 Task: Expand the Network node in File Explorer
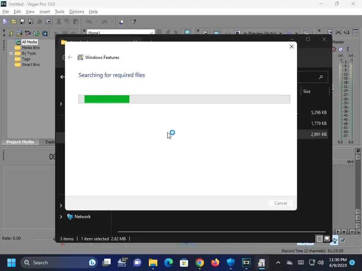(x=61, y=217)
